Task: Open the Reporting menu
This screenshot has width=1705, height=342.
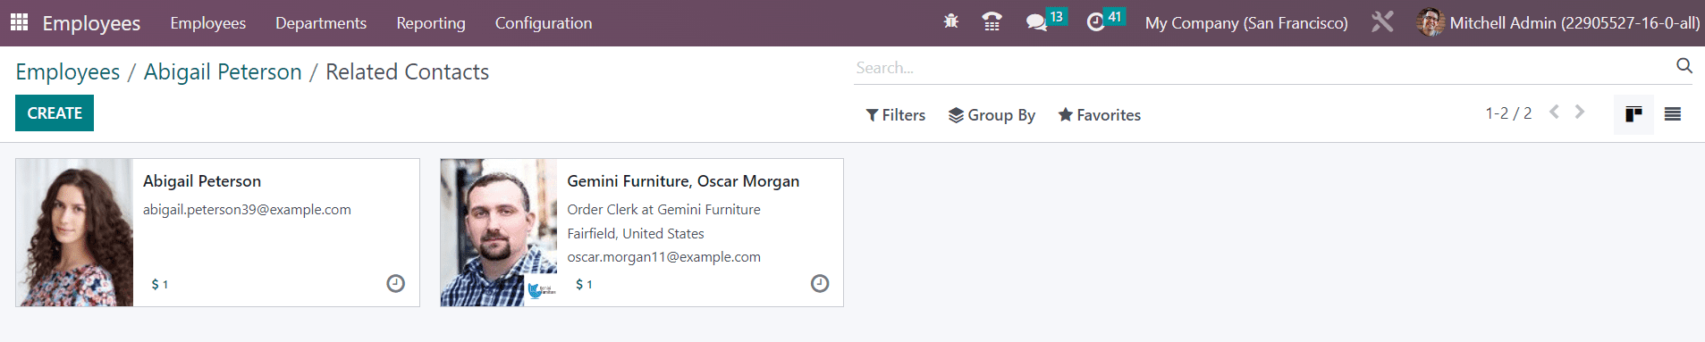Action: tap(431, 23)
